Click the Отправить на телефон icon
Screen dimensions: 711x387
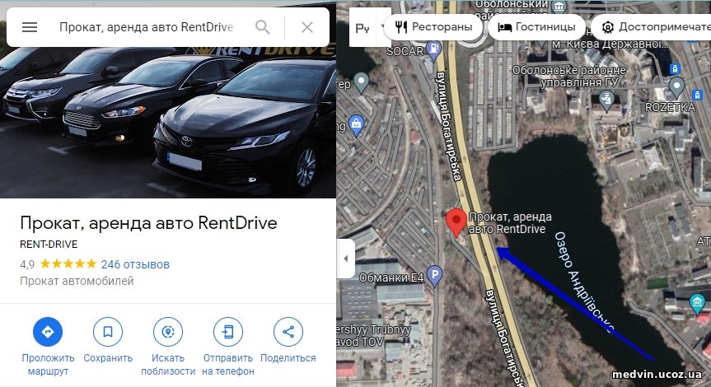click(x=228, y=332)
